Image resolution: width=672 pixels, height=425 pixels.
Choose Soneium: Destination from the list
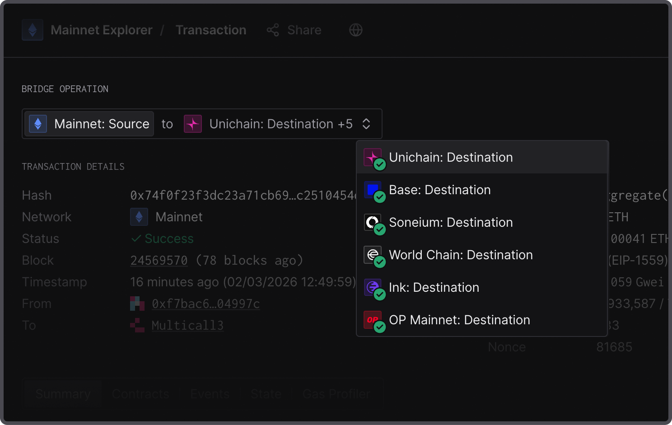click(x=482, y=222)
